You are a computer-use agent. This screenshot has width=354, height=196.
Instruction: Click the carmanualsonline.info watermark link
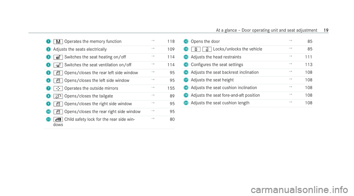point(299,190)
